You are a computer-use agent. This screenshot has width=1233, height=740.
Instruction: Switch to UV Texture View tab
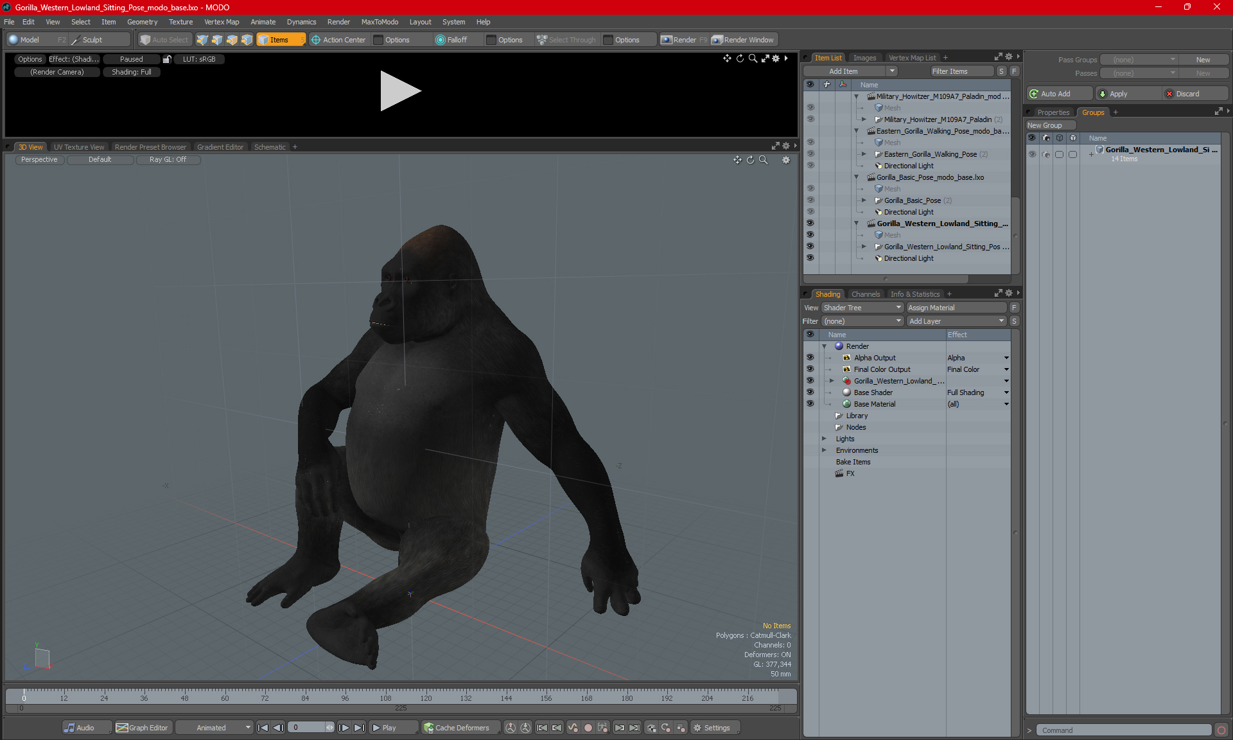coord(78,147)
